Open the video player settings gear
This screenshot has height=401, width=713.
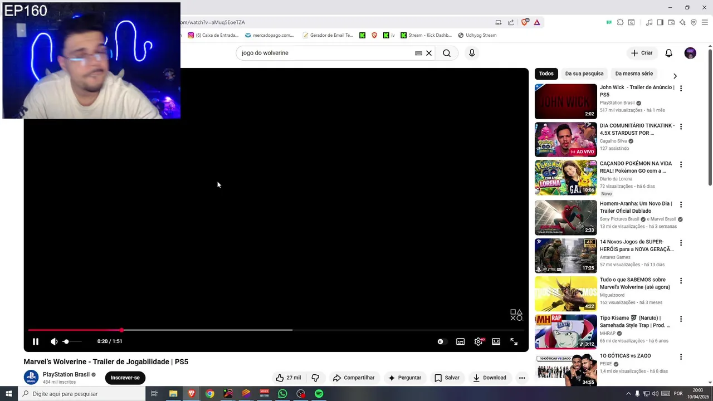click(478, 341)
